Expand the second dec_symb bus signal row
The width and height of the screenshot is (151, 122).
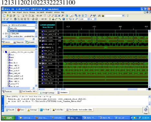40,41
